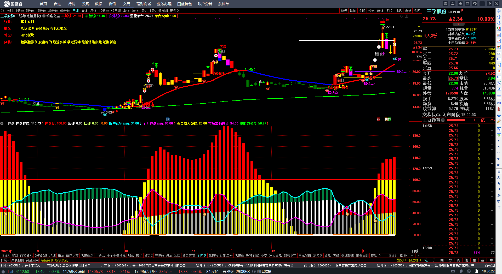Click the up arrow icon in right sidebar
This screenshot has height=274, width=502.
point(499,17)
